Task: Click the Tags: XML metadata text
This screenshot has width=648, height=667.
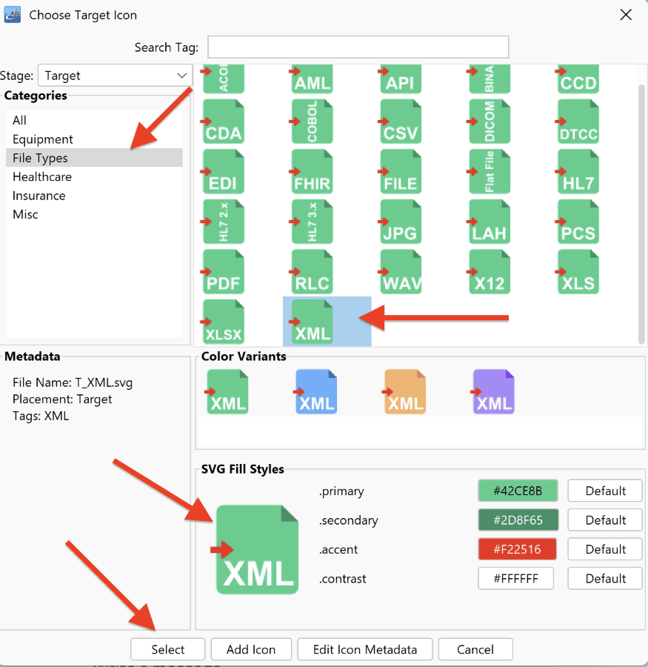Action: click(41, 416)
